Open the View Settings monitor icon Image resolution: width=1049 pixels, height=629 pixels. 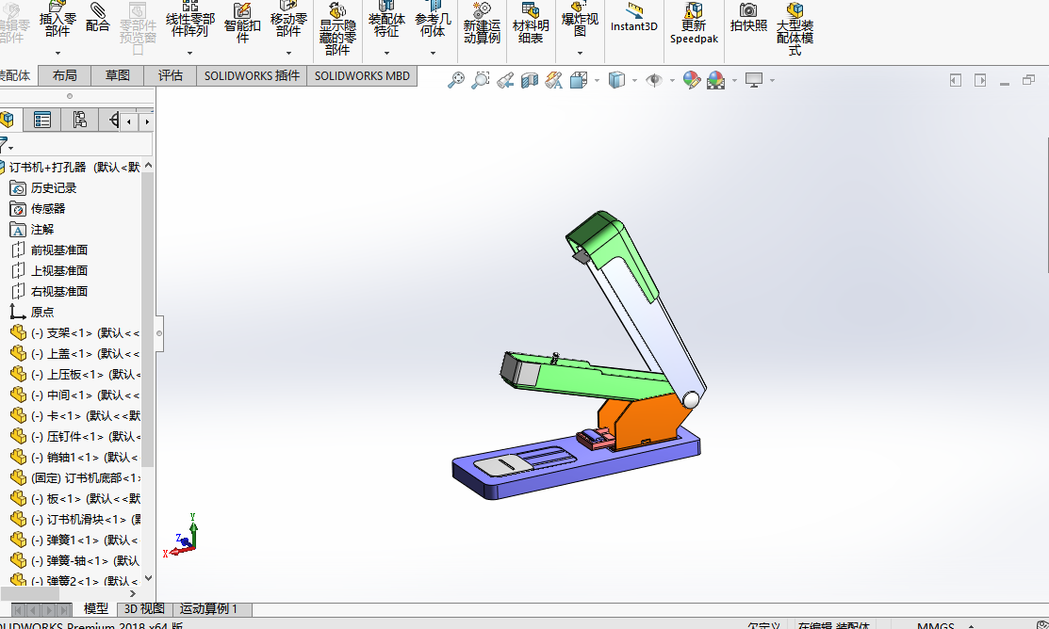[x=754, y=80]
